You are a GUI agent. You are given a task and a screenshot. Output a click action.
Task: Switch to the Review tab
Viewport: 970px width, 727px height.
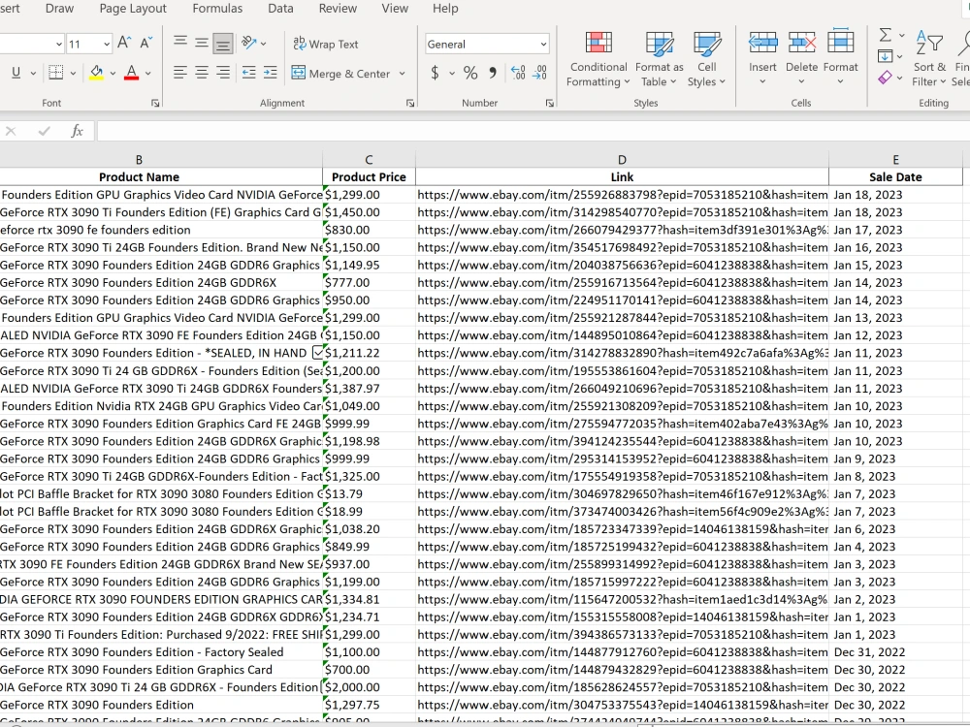click(x=338, y=9)
